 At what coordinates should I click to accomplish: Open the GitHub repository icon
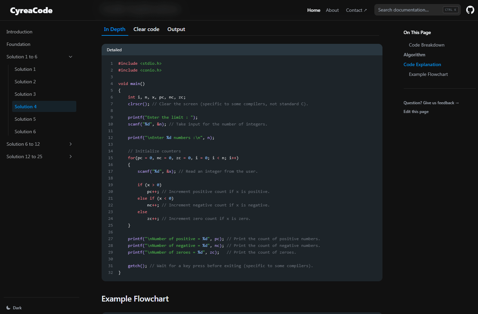point(470,10)
